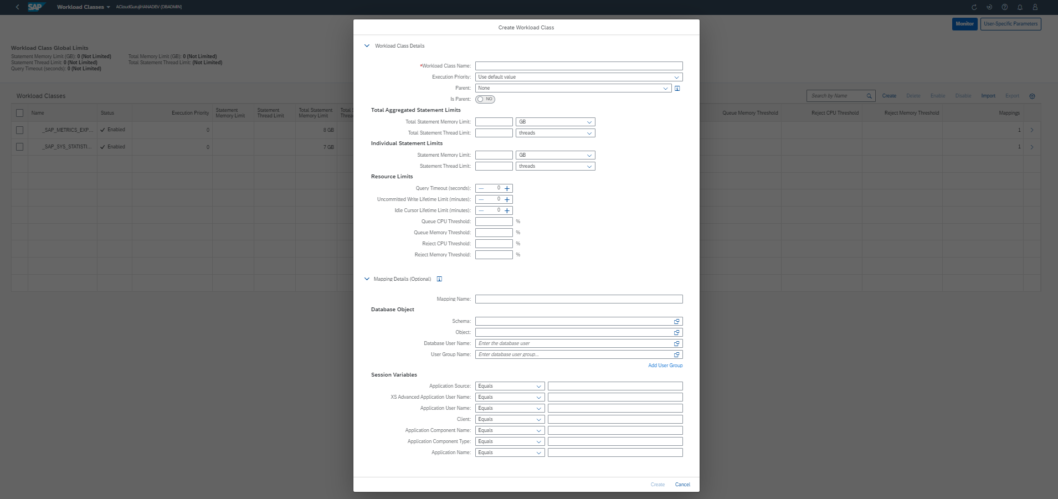Click the Workload Class Name input field
Image resolution: width=1058 pixels, height=499 pixels.
tap(578, 66)
